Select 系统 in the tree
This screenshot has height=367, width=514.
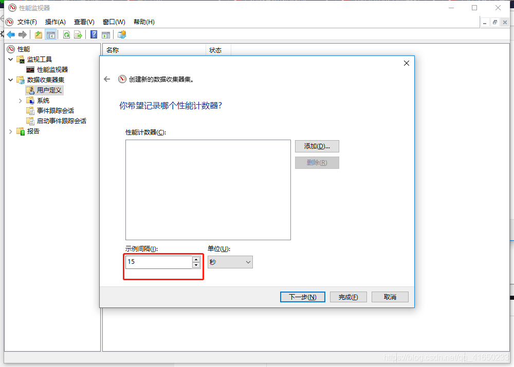point(43,101)
